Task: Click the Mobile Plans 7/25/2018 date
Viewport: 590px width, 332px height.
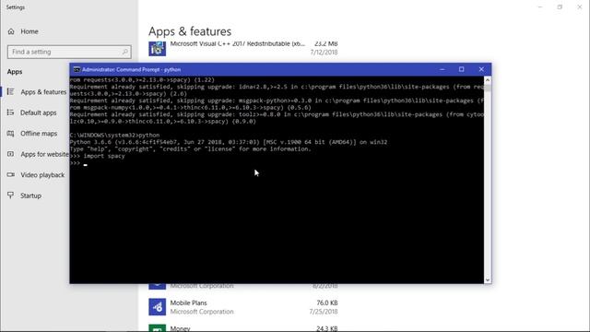Action: (324, 312)
